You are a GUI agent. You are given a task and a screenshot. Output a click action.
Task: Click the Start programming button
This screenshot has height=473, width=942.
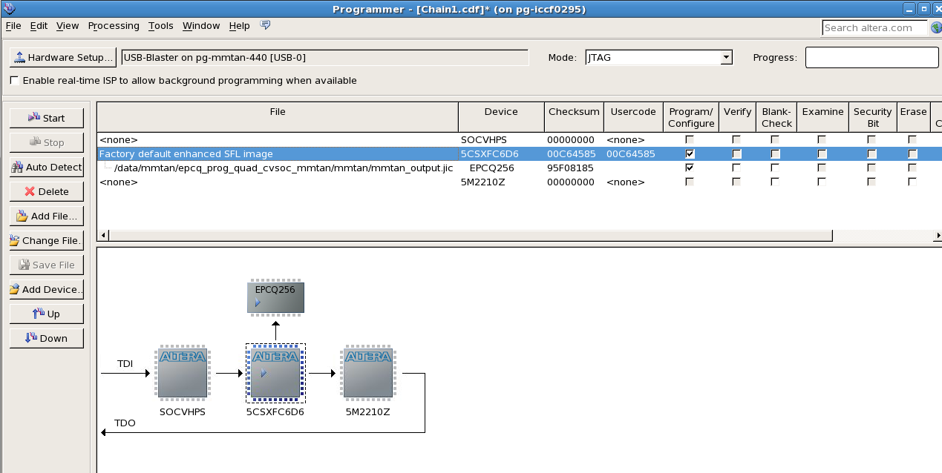(46, 118)
